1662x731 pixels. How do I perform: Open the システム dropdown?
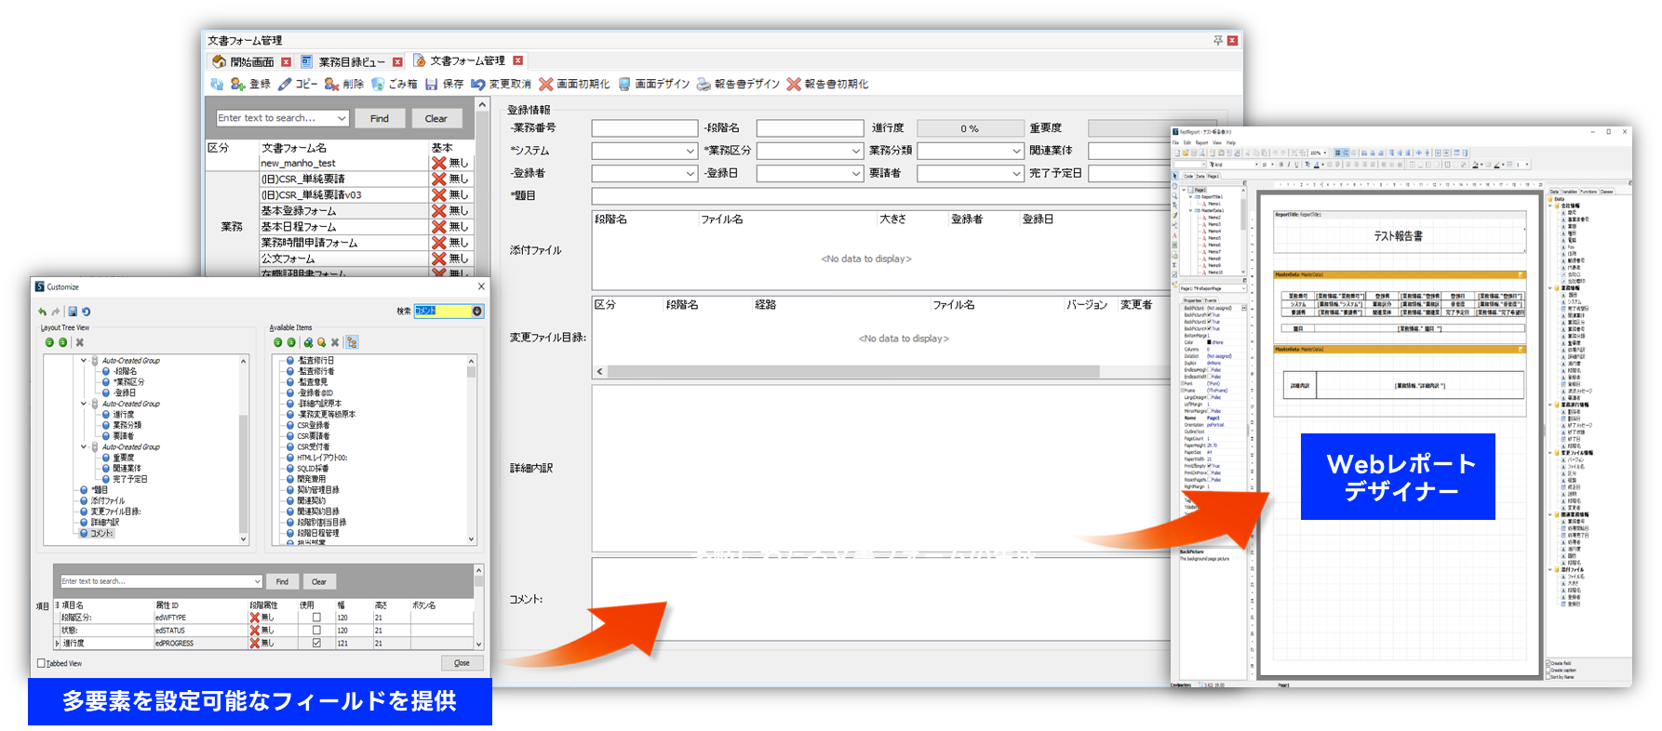(x=690, y=151)
